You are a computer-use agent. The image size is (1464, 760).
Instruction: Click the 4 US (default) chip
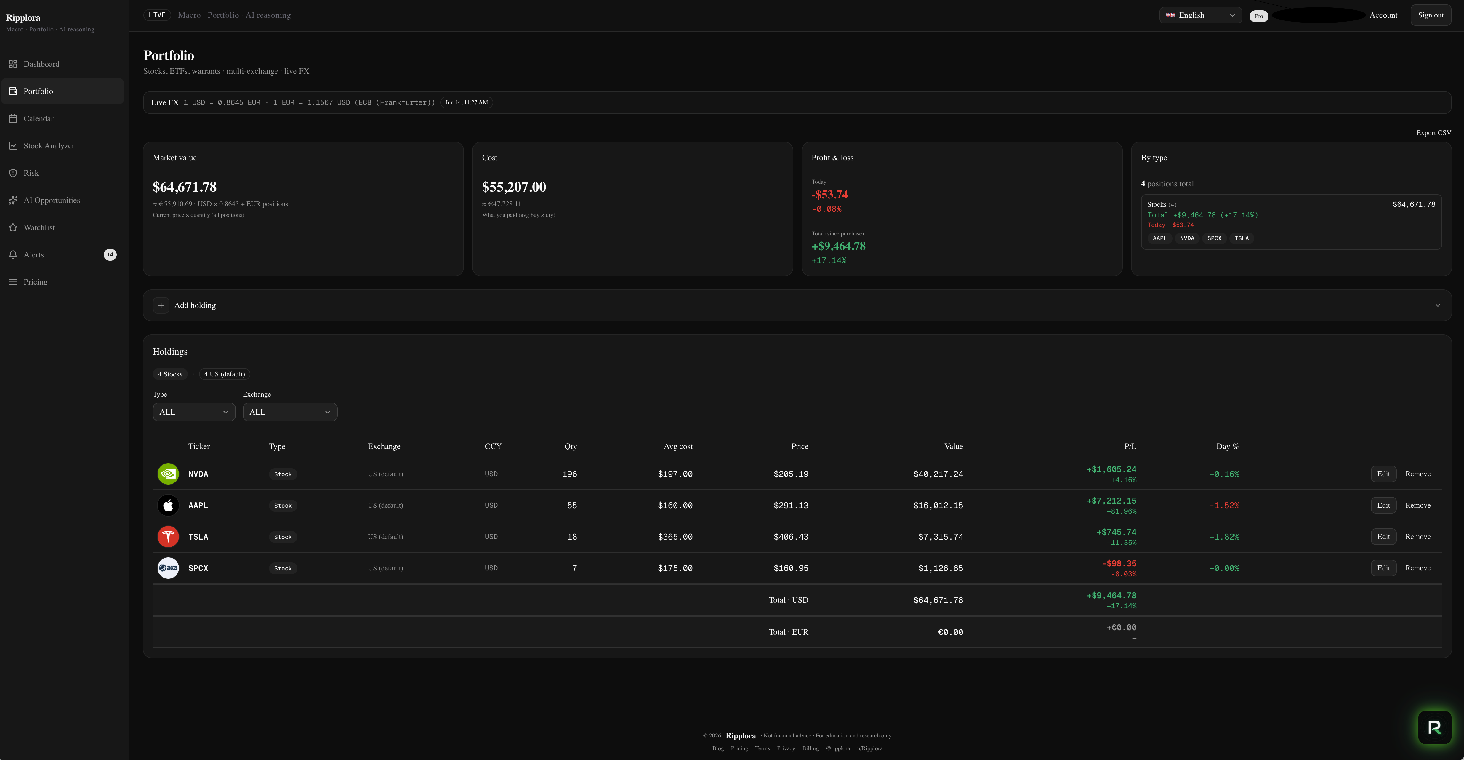225,374
